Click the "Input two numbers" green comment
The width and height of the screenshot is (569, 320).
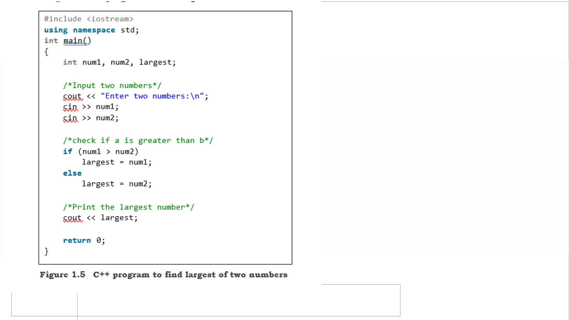point(112,86)
